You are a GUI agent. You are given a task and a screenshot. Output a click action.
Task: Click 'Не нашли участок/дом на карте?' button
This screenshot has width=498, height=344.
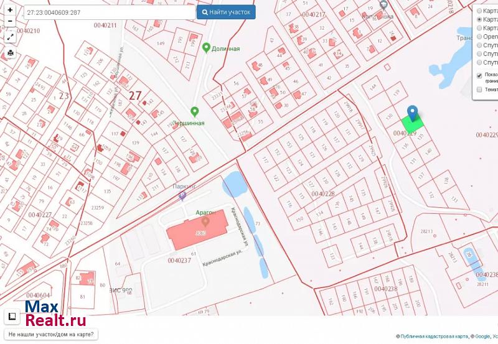[51, 335]
